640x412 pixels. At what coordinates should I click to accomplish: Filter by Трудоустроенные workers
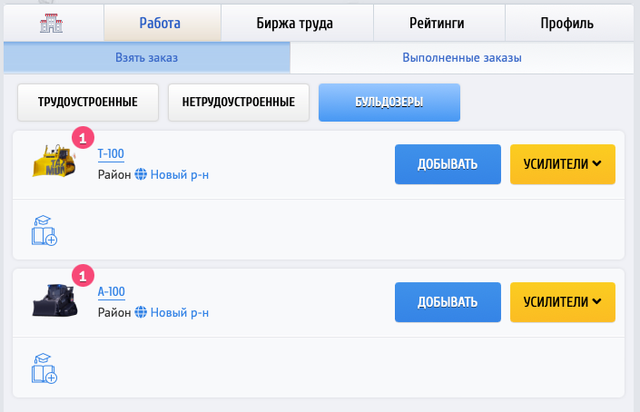(x=88, y=103)
